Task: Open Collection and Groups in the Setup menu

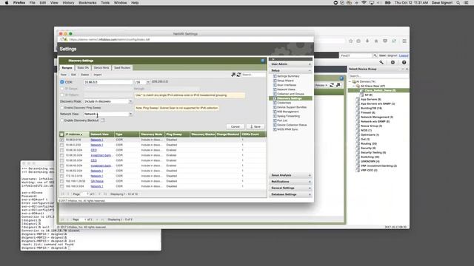Action: pyautogui.click(x=290, y=94)
